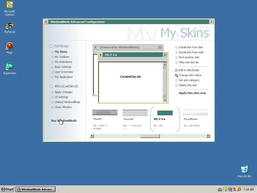Screen dimensions: 257x193
Task: Click the security shield tray icon
Action: pos(226,189)
